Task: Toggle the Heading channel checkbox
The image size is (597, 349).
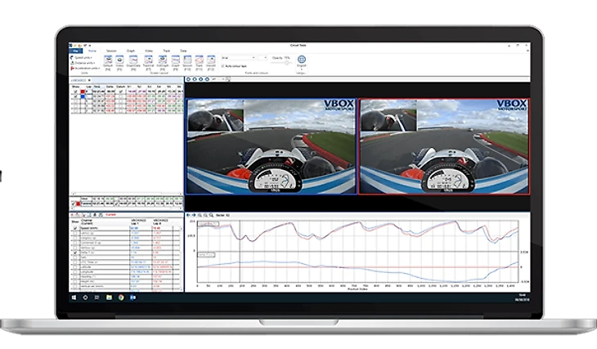Action: (75, 277)
